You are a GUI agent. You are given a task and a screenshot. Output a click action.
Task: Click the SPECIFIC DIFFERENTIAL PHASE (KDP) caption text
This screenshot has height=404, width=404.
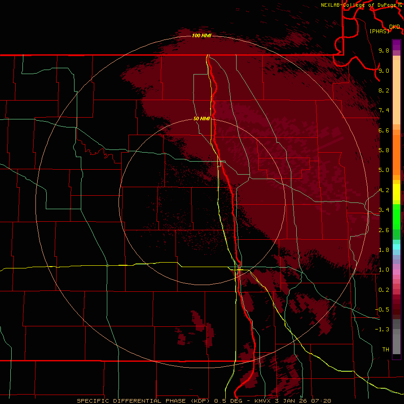143,401
